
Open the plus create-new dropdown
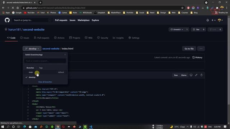coord(213,20)
